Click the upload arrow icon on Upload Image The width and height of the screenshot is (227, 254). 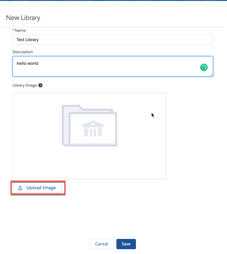coord(20,188)
